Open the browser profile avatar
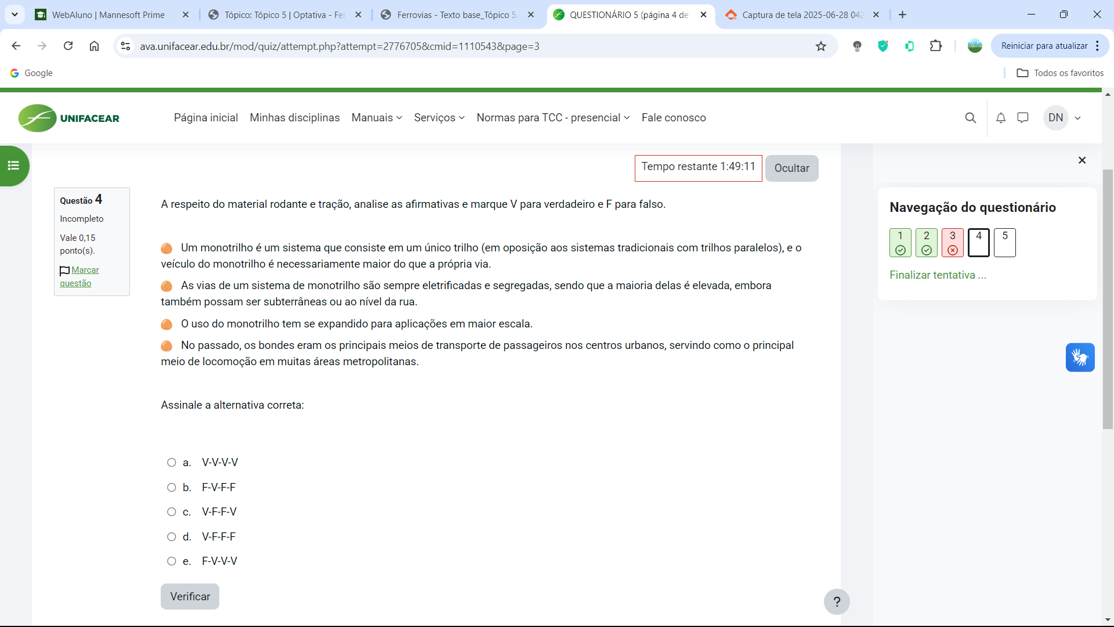This screenshot has height=627, width=1114. pyautogui.click(x=975, y=46)
